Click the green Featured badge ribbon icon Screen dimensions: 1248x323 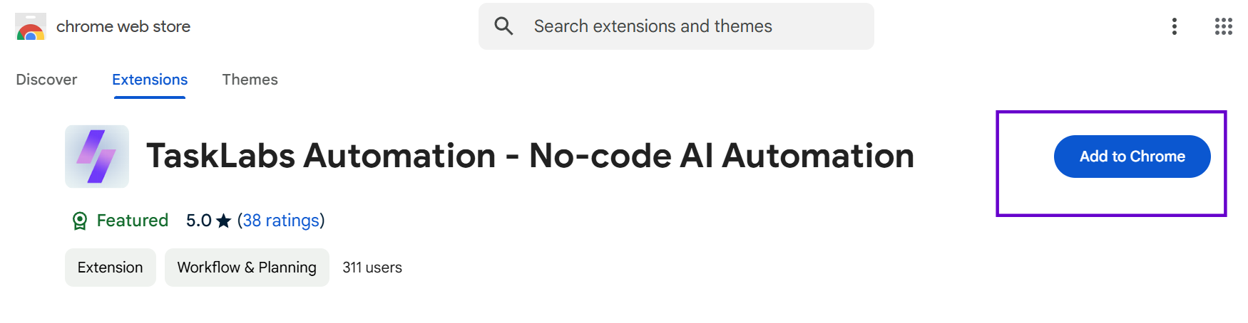coord(80,221)
